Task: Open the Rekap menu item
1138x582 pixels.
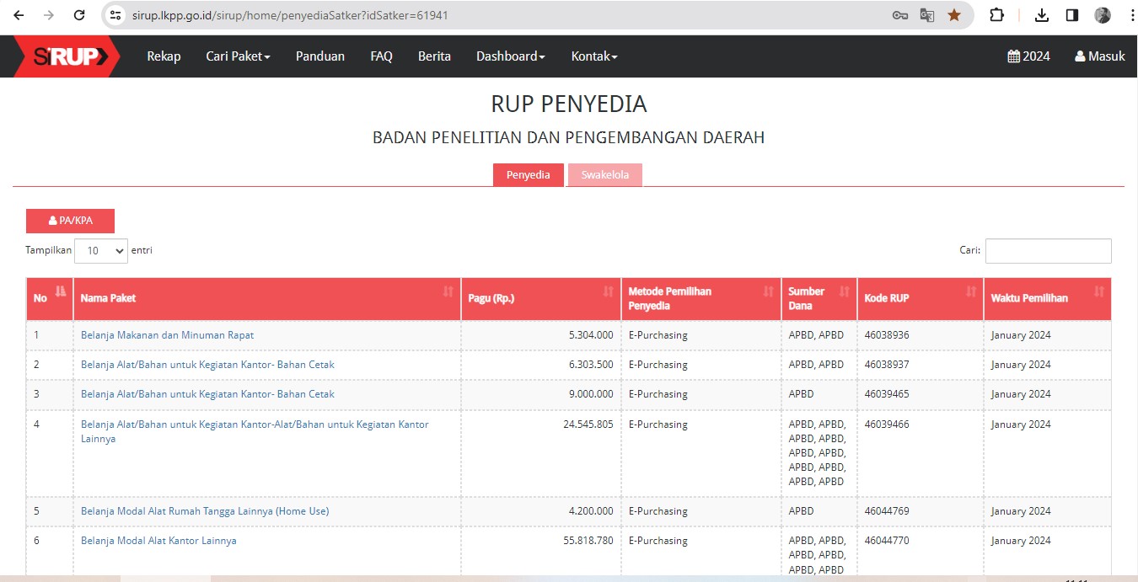Action: tap(164, 56)
